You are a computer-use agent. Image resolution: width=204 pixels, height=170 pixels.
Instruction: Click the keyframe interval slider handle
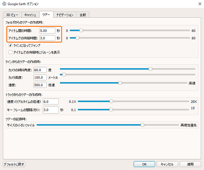[111, 110]
